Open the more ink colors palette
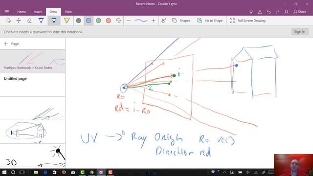 coord(118,21)
